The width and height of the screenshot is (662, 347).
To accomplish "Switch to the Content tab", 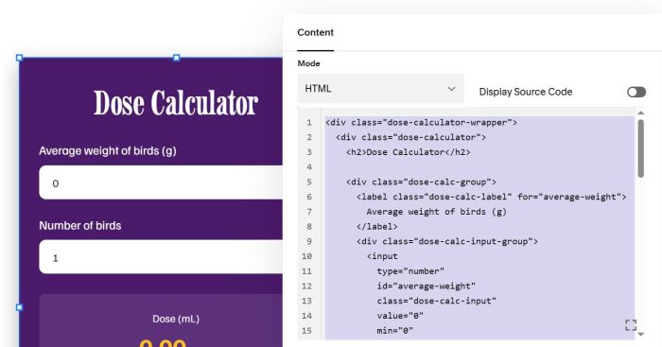I will 315,32.
